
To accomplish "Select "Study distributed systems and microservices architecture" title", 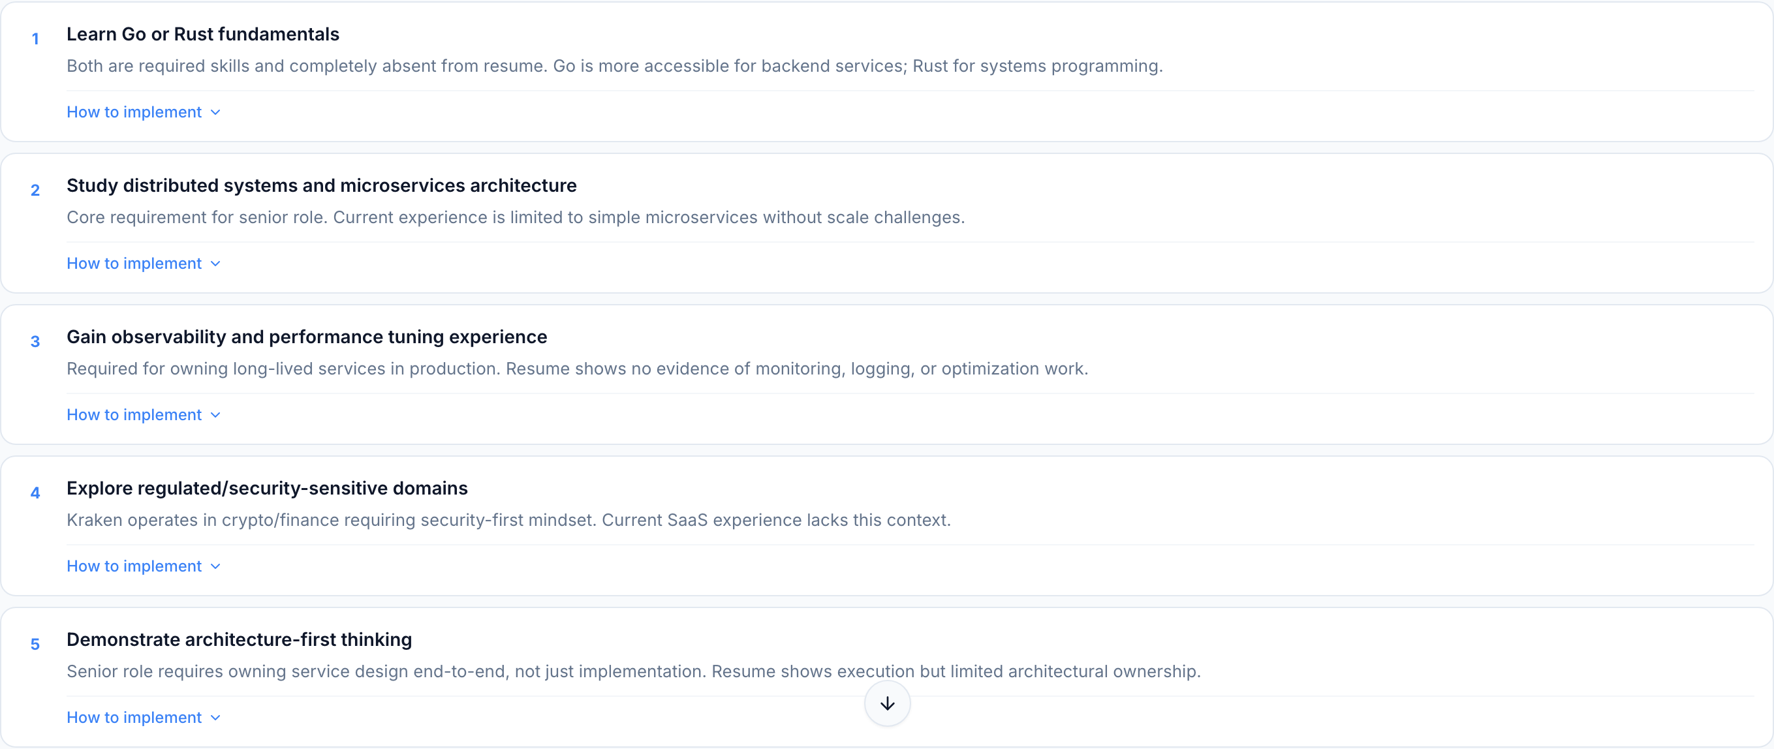I will (x=321, y=186).
